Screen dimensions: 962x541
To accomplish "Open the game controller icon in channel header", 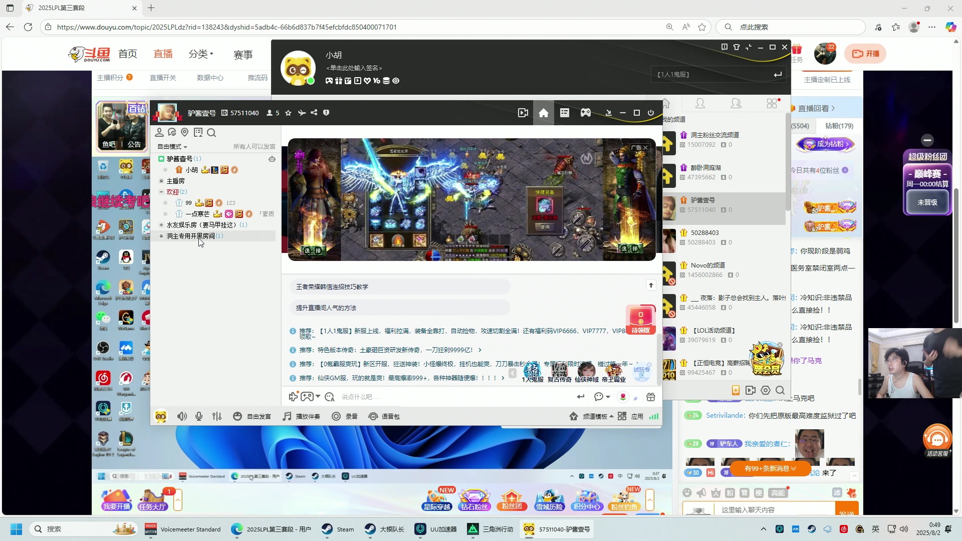I will (x=586, y=113).
